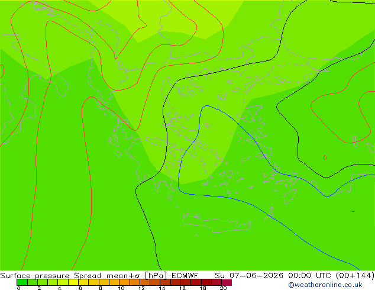Viewport: 375px width, 290px height.
Task: Click the crimson swatch above 20 hPa
Action: pos(227,282)
